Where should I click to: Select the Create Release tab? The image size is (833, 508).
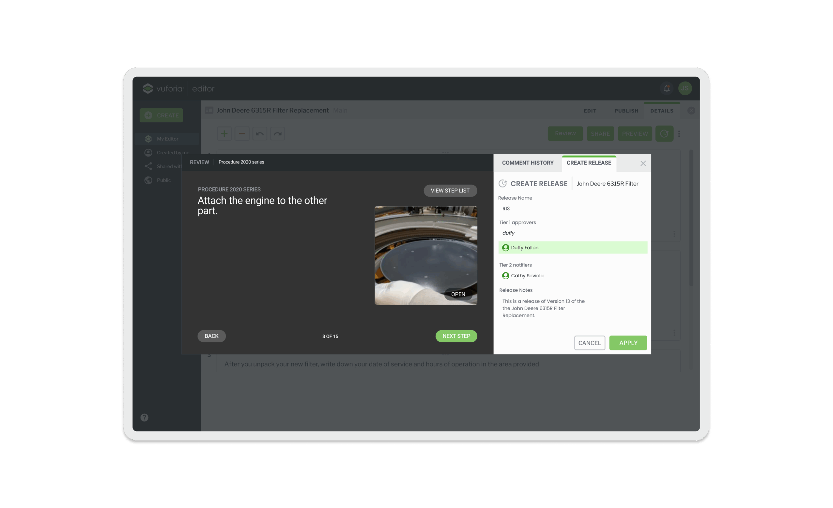click(589, 163)
